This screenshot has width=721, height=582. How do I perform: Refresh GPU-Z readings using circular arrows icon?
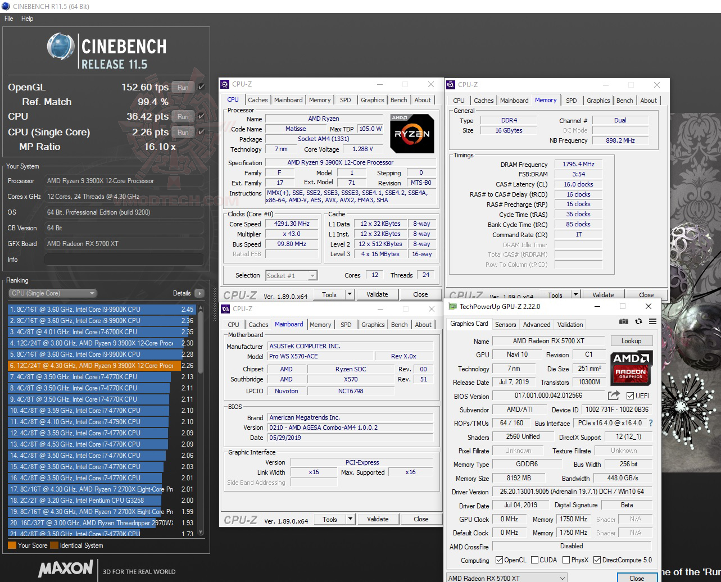638,322
